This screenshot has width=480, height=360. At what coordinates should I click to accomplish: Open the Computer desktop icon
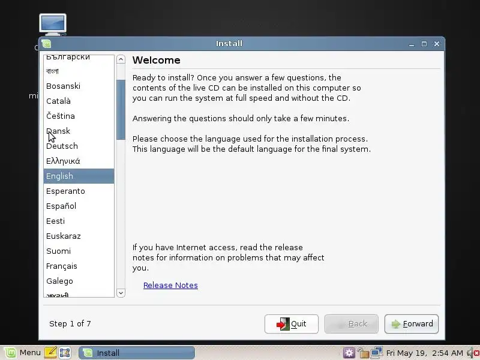[53, 25]
